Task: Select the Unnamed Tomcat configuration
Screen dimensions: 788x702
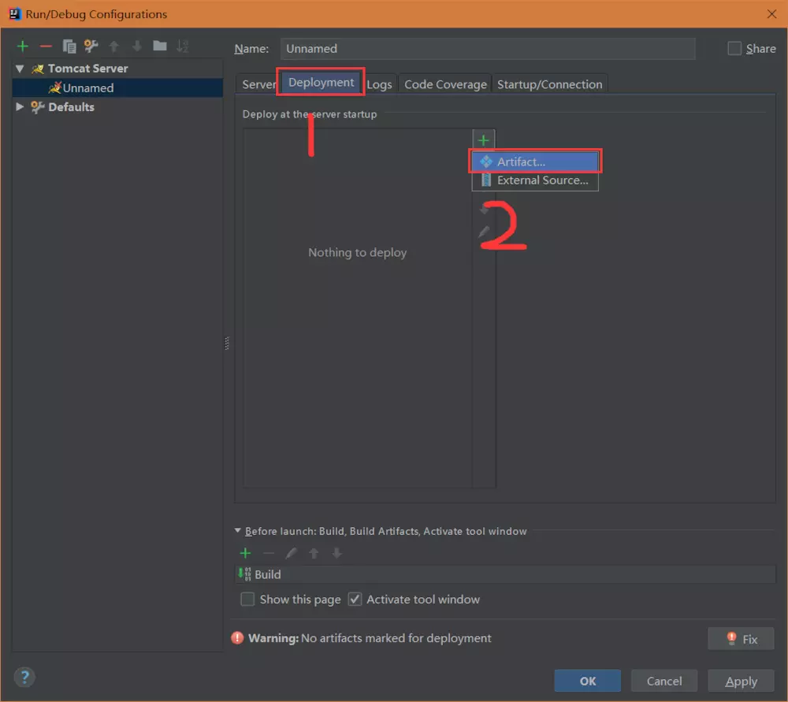Action: click(87, 87)
